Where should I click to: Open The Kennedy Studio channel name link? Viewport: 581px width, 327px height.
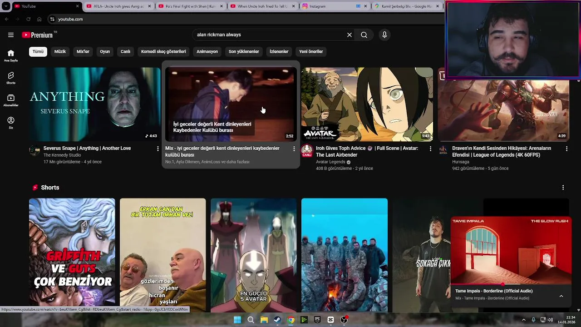point(62,155)
